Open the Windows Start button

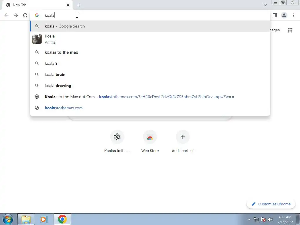(x=8, y=219)
